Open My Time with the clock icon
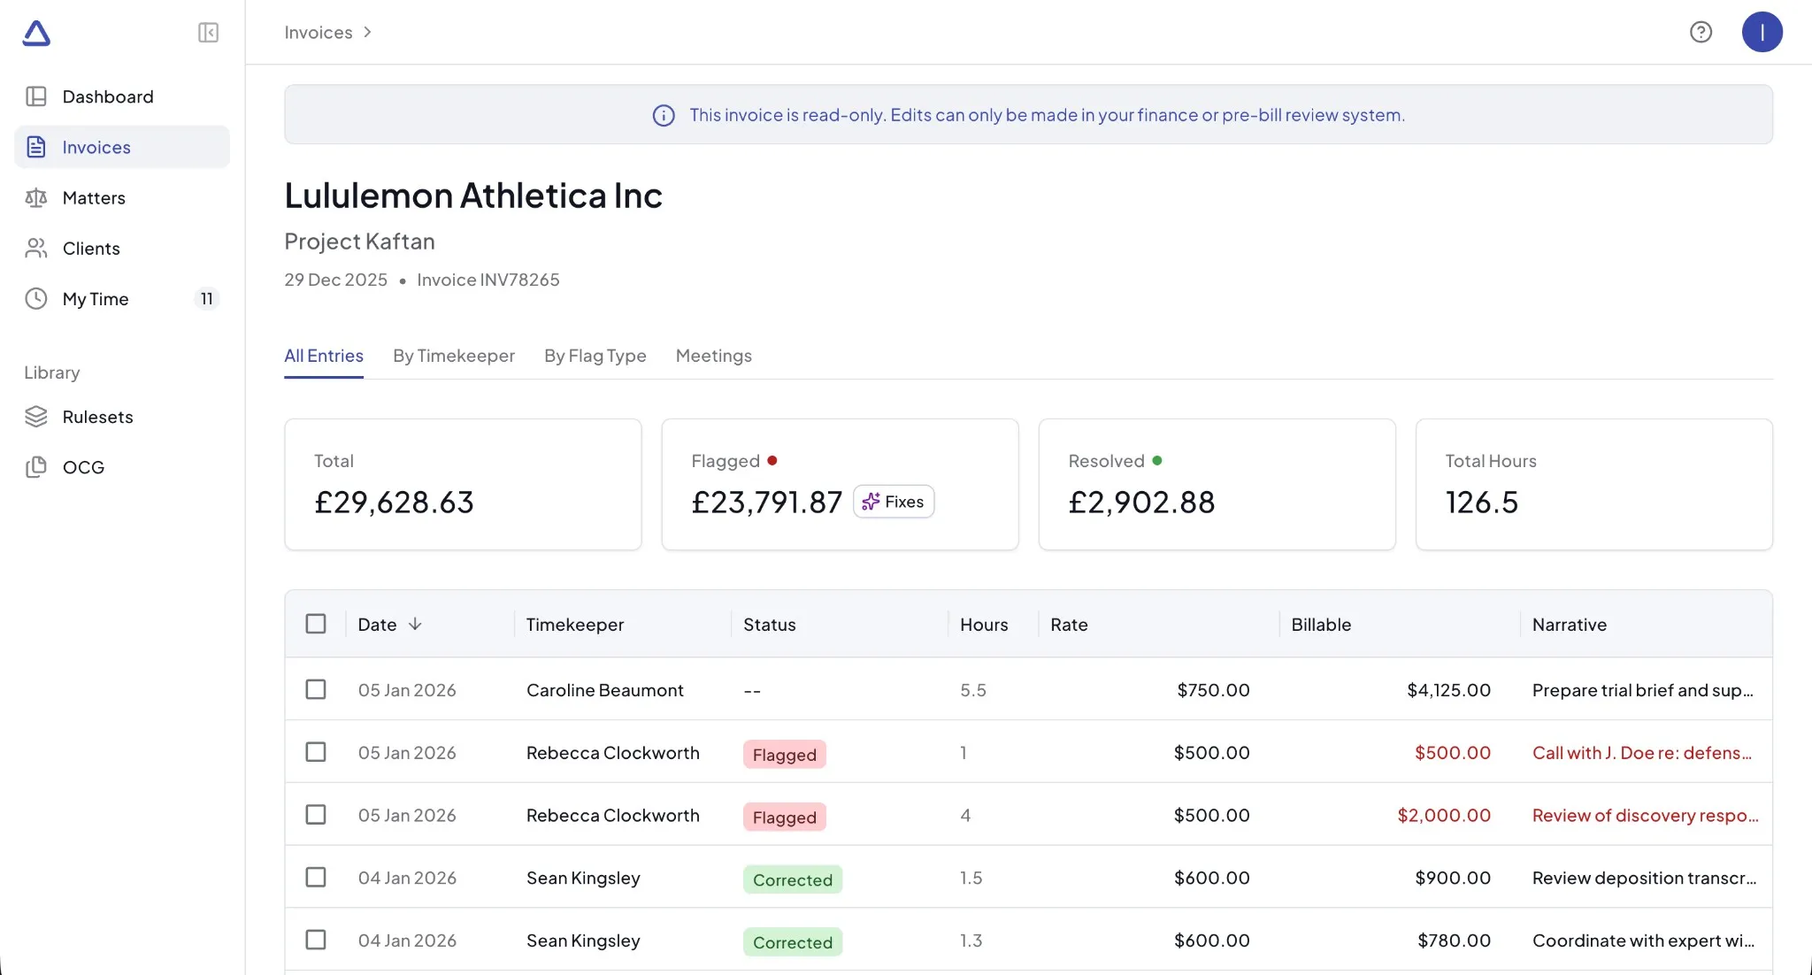The height and width of the screenshot is (975, 1812). tap(35, 299)
